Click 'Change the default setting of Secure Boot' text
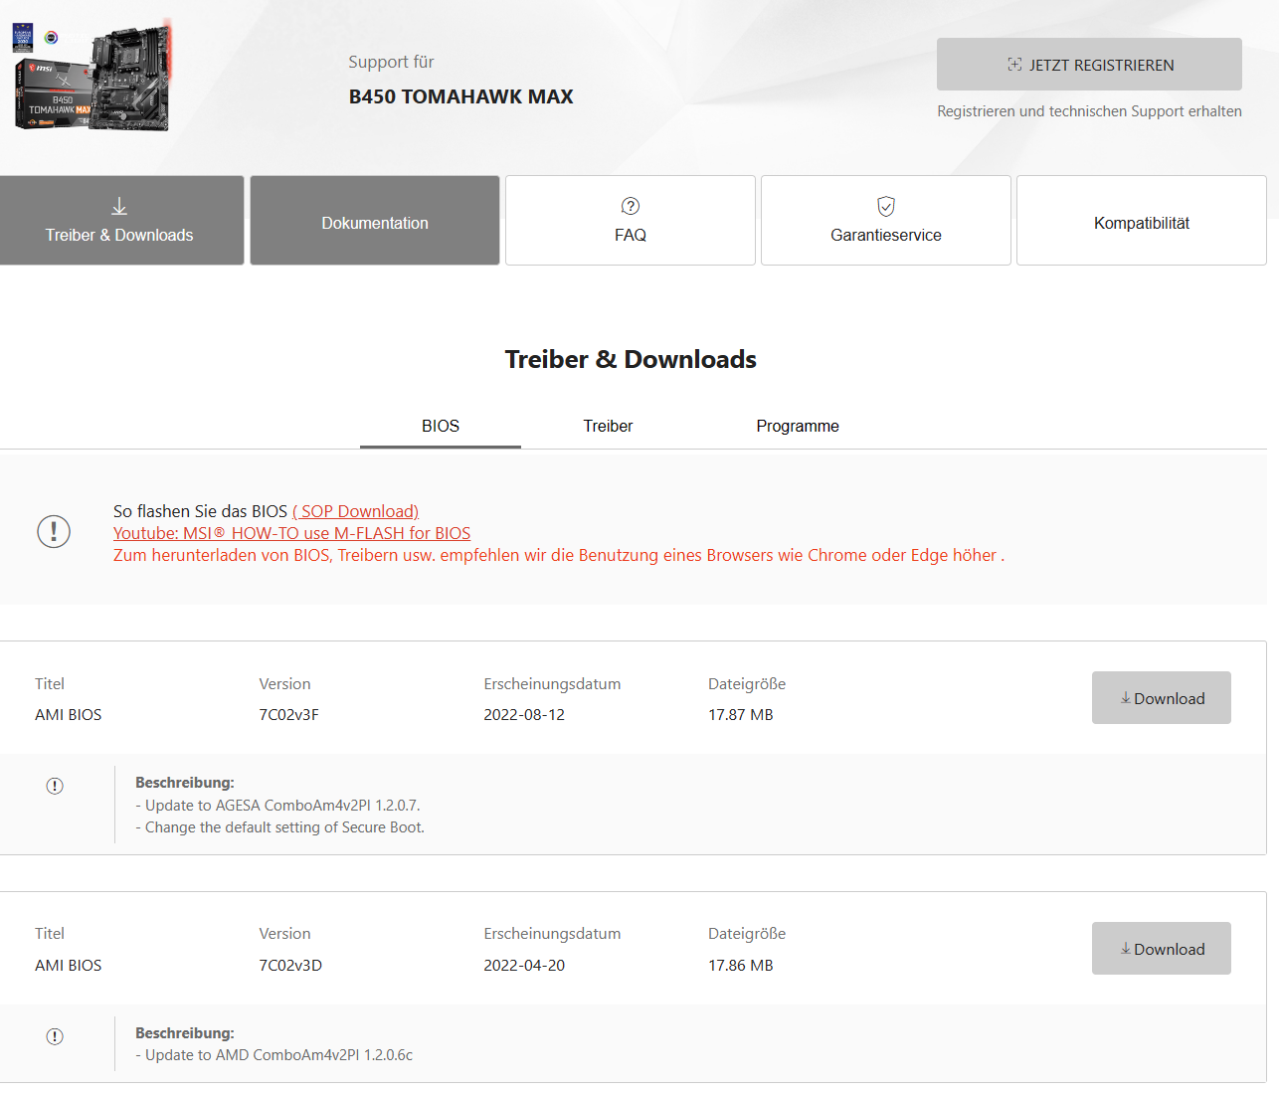This screenshot has height=1094, width=1279. (279, 827)
